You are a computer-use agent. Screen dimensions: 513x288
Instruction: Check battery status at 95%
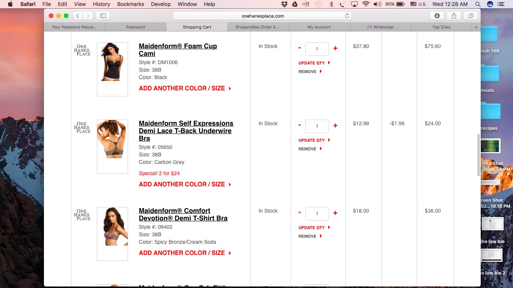[395, 4]
